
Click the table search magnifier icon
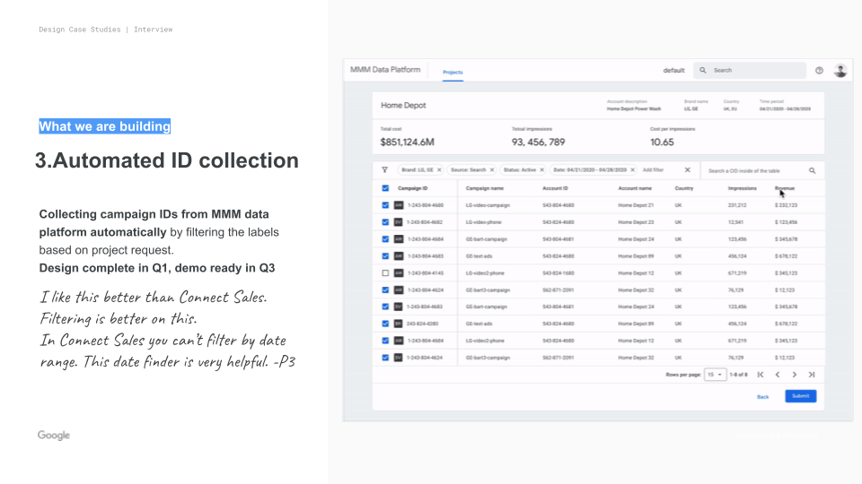(812, 170)
